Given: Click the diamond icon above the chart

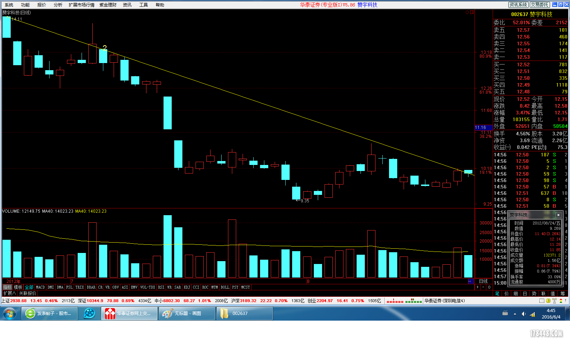Looking at the screenshot, I should [x=467, y=12].
